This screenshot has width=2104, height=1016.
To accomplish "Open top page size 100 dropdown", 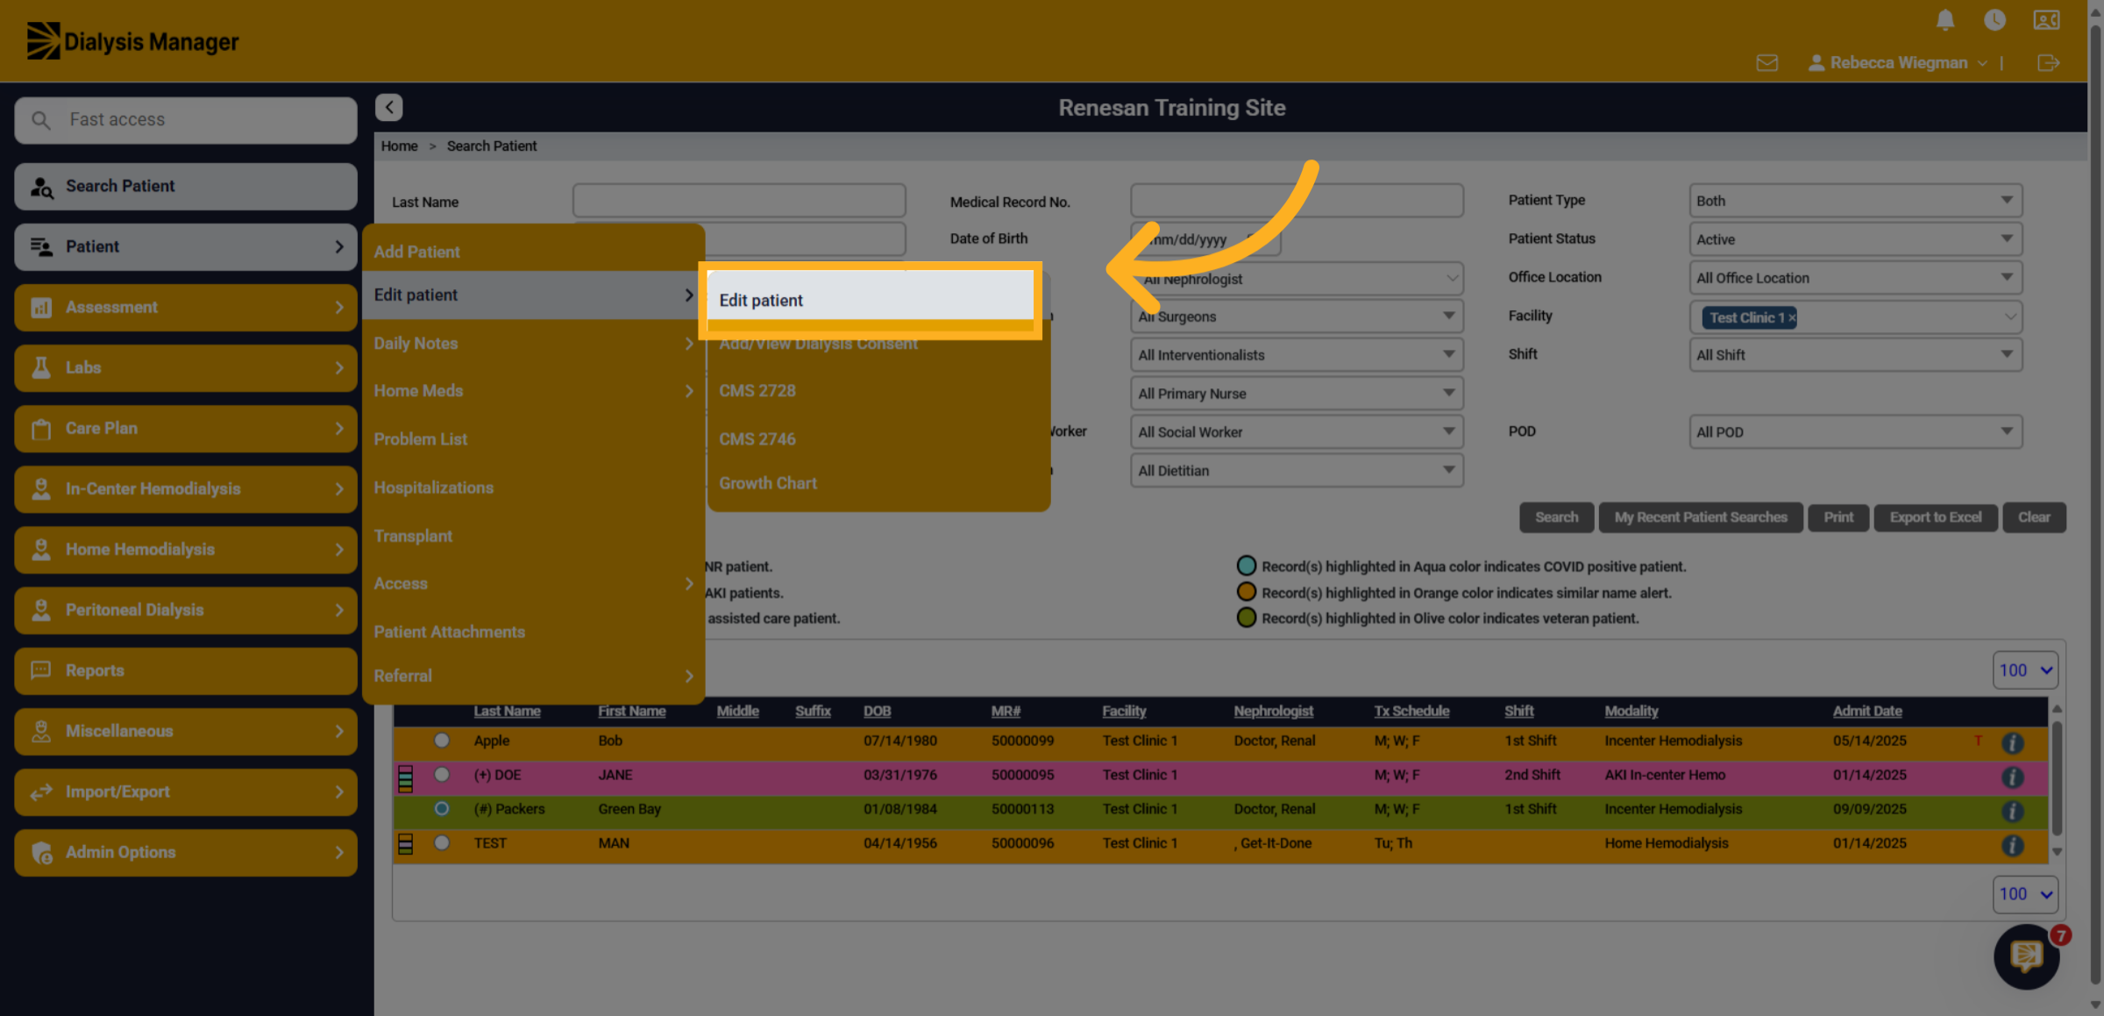I will point(2025,670).
